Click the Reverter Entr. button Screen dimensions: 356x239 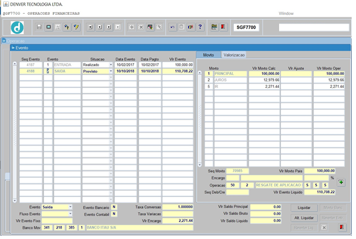332,218
